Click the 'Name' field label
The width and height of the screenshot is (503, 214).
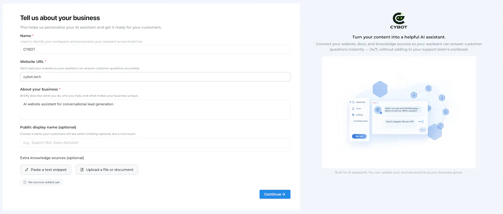[x=25, y=36]
